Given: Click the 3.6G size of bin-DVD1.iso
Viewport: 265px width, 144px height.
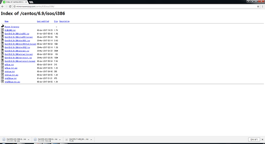Looking at the screenshot, I should pyautogui.click(x=56, y=41).
